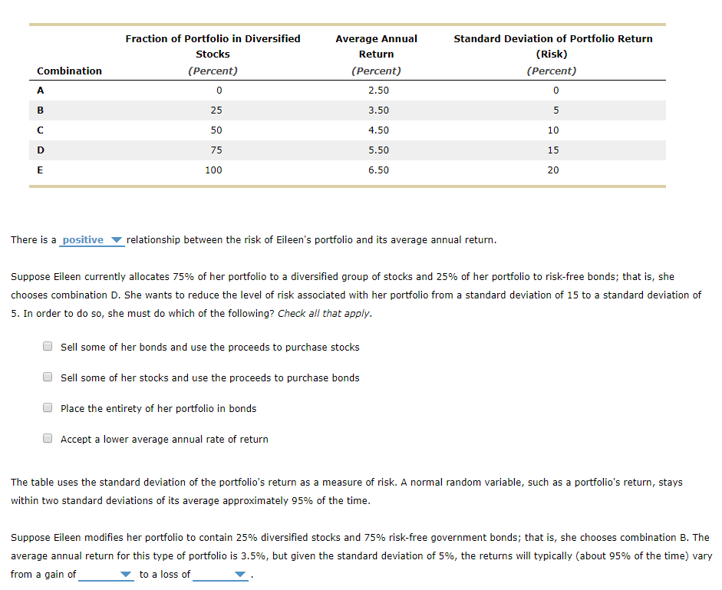
Task: Click the loss dropdown arrow icon
Action: point(239,573)
